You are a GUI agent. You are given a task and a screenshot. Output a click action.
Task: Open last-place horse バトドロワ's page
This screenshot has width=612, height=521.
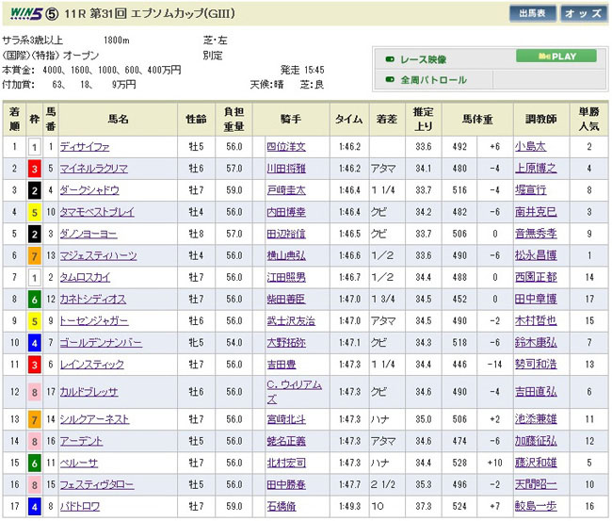click(x=79, y=506)
